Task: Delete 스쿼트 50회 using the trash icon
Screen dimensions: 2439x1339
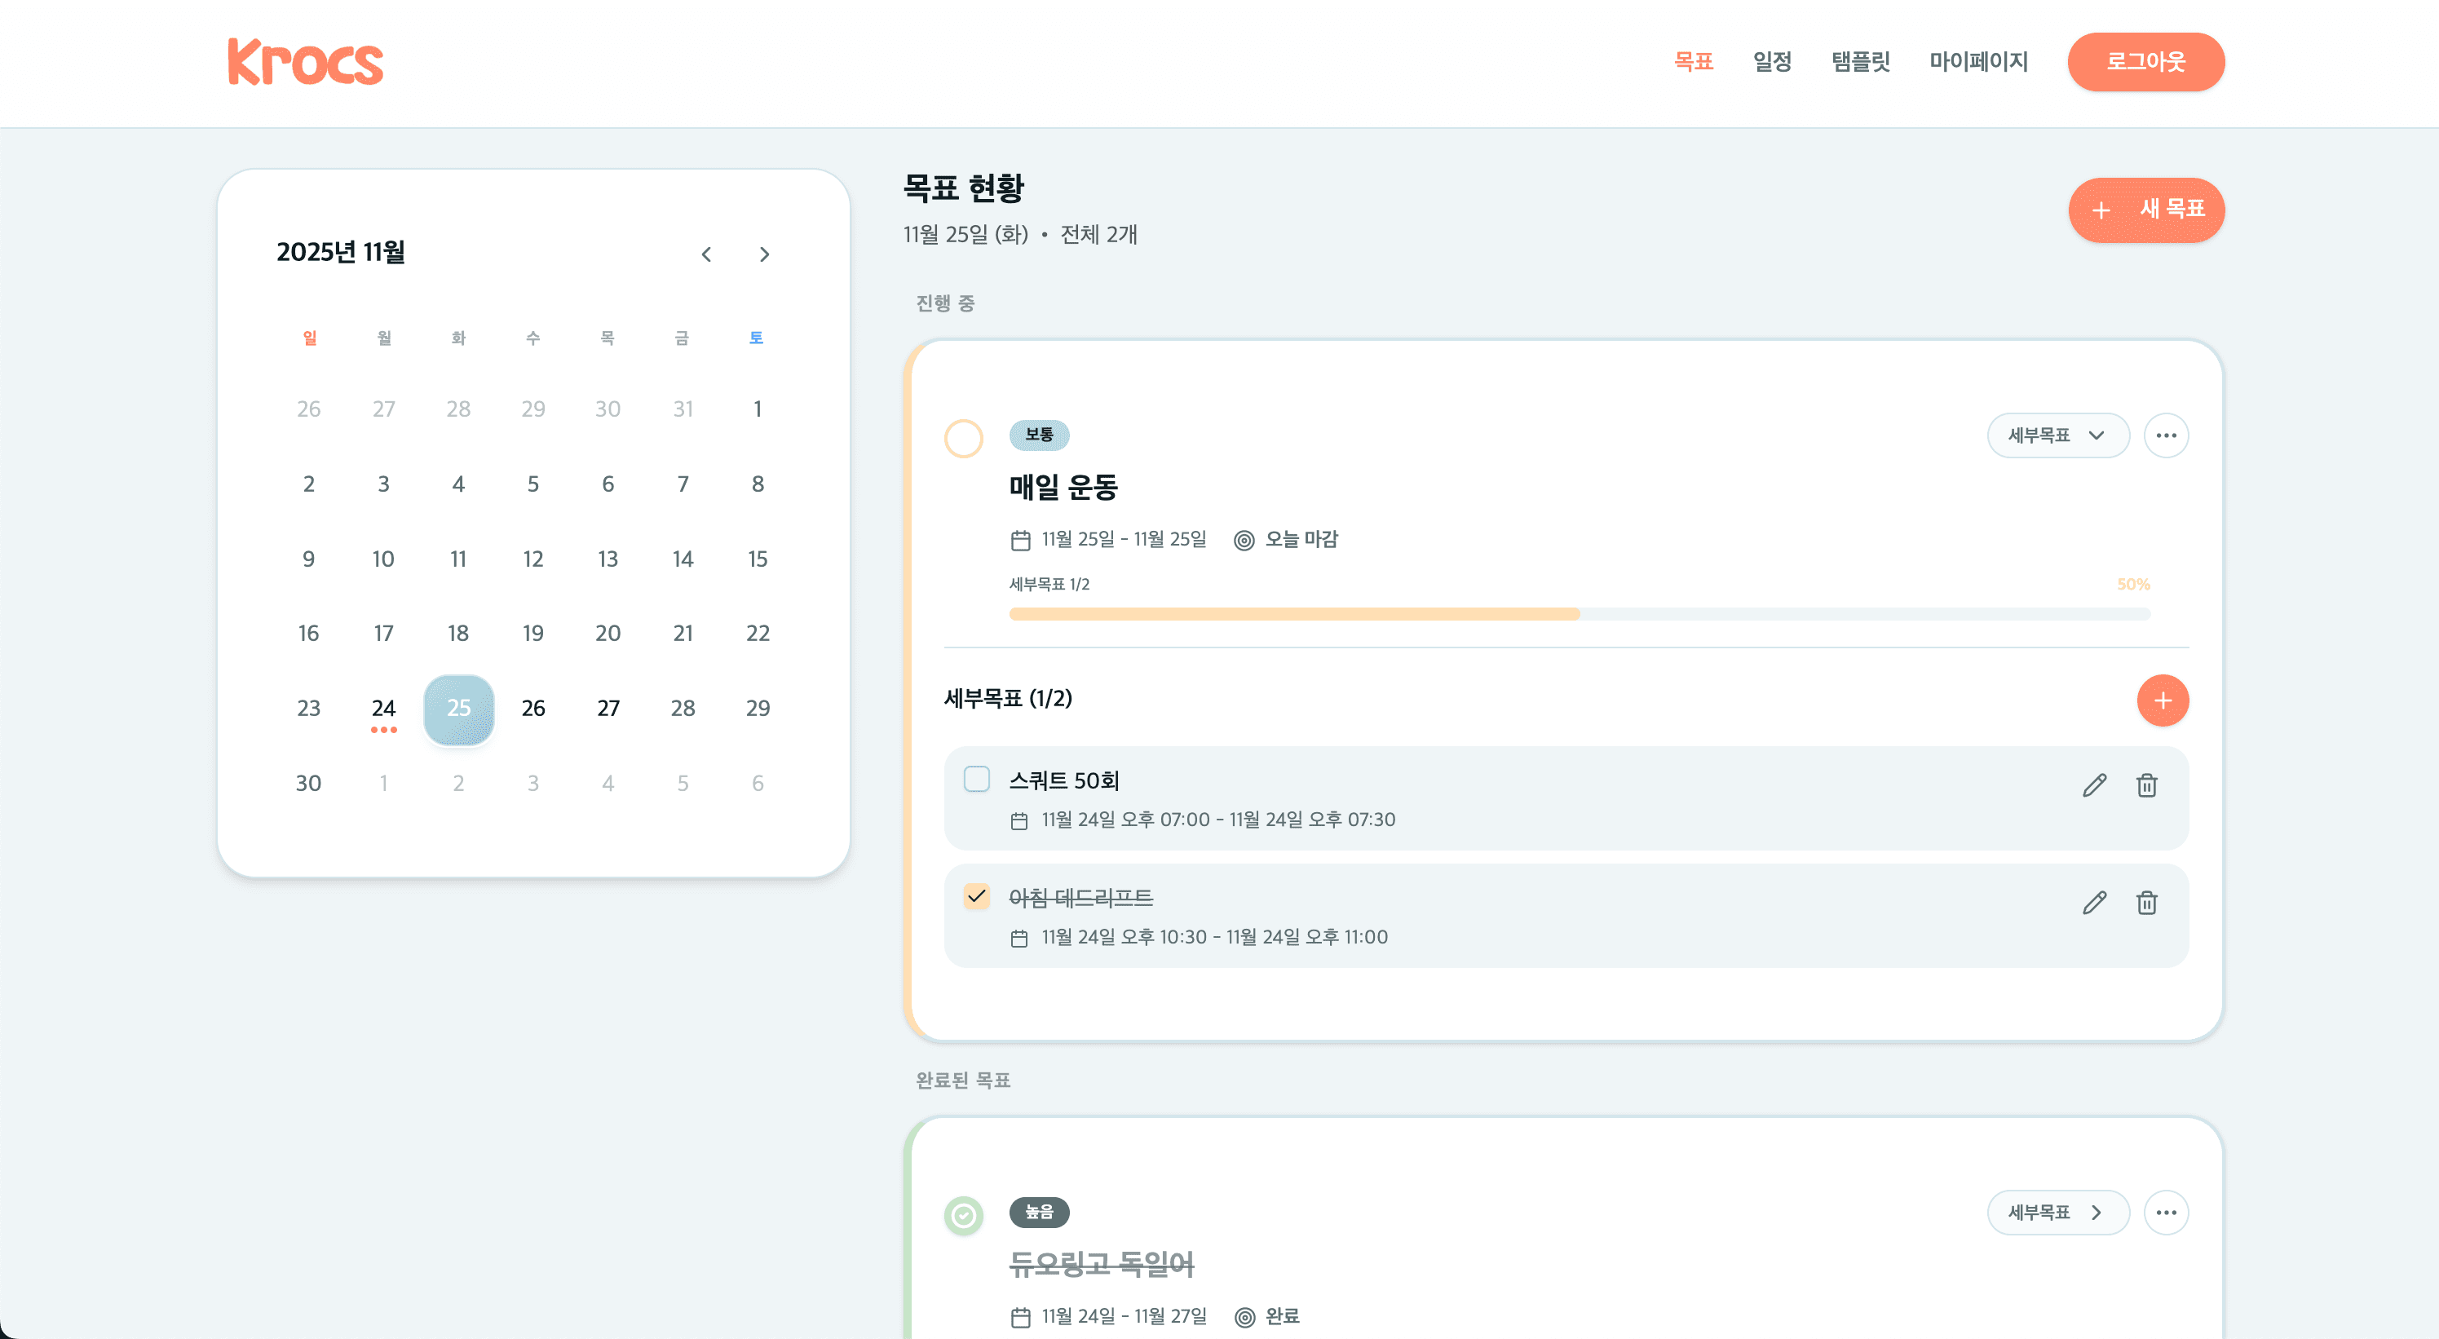Action: click(x=2147, y=784)
